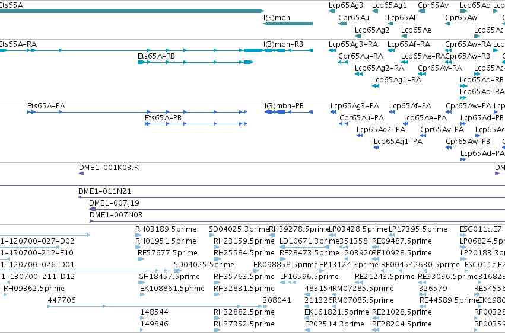The image size is (505, 333).
Task: Select the 148544 feature label
Action: [154, 312]
